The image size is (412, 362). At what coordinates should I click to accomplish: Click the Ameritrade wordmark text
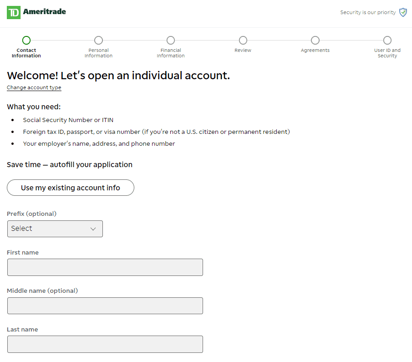pos(45,11)
